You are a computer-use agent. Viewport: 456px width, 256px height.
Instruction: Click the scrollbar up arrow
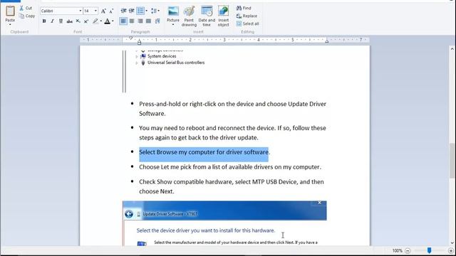(452, 49)
